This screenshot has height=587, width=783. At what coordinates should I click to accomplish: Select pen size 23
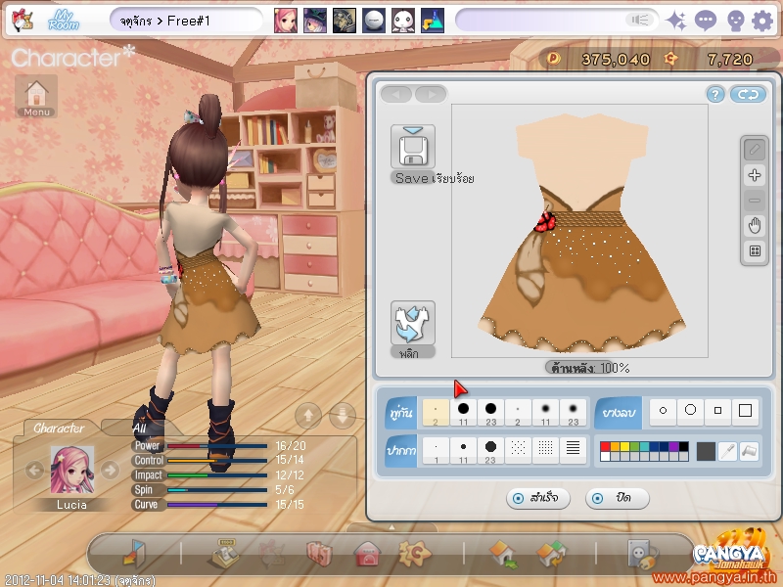point(491,451)
